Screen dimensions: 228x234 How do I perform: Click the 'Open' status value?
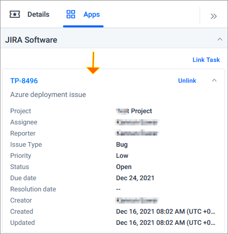click(x=124, y=167)
